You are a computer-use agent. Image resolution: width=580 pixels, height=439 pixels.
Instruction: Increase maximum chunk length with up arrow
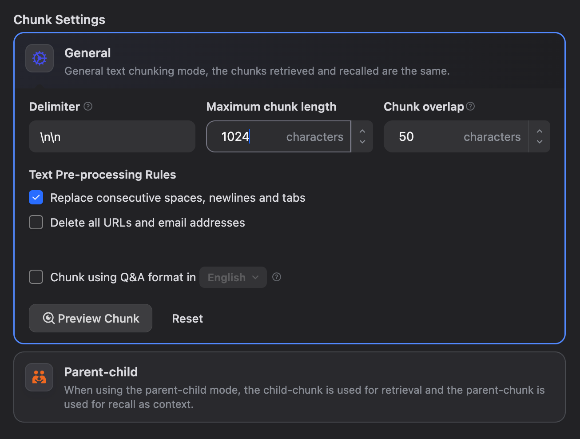point(362,132)
